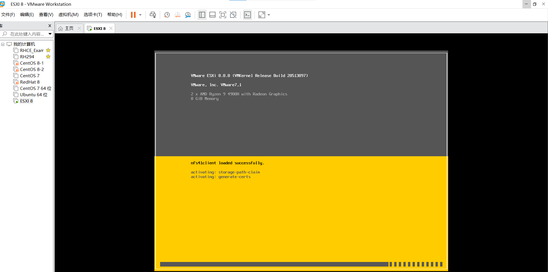Open the power options dropdown arrow
548x272 pixels.
click(x=140, y=15)
